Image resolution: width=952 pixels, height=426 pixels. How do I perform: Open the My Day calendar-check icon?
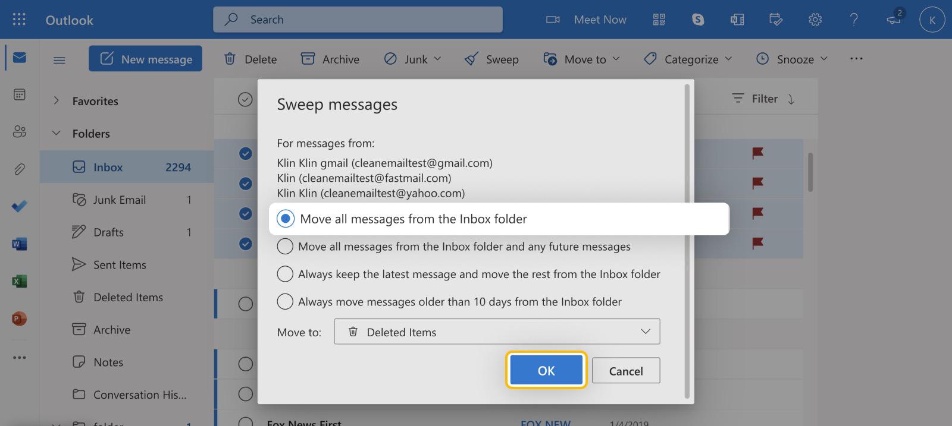[776, 20]
